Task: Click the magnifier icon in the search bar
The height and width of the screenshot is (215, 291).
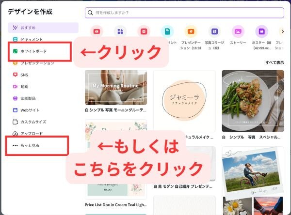Action: coord(90,13)
